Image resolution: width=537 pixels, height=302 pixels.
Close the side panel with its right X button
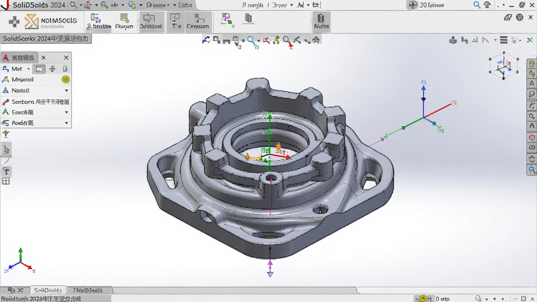tap(66, 58)
